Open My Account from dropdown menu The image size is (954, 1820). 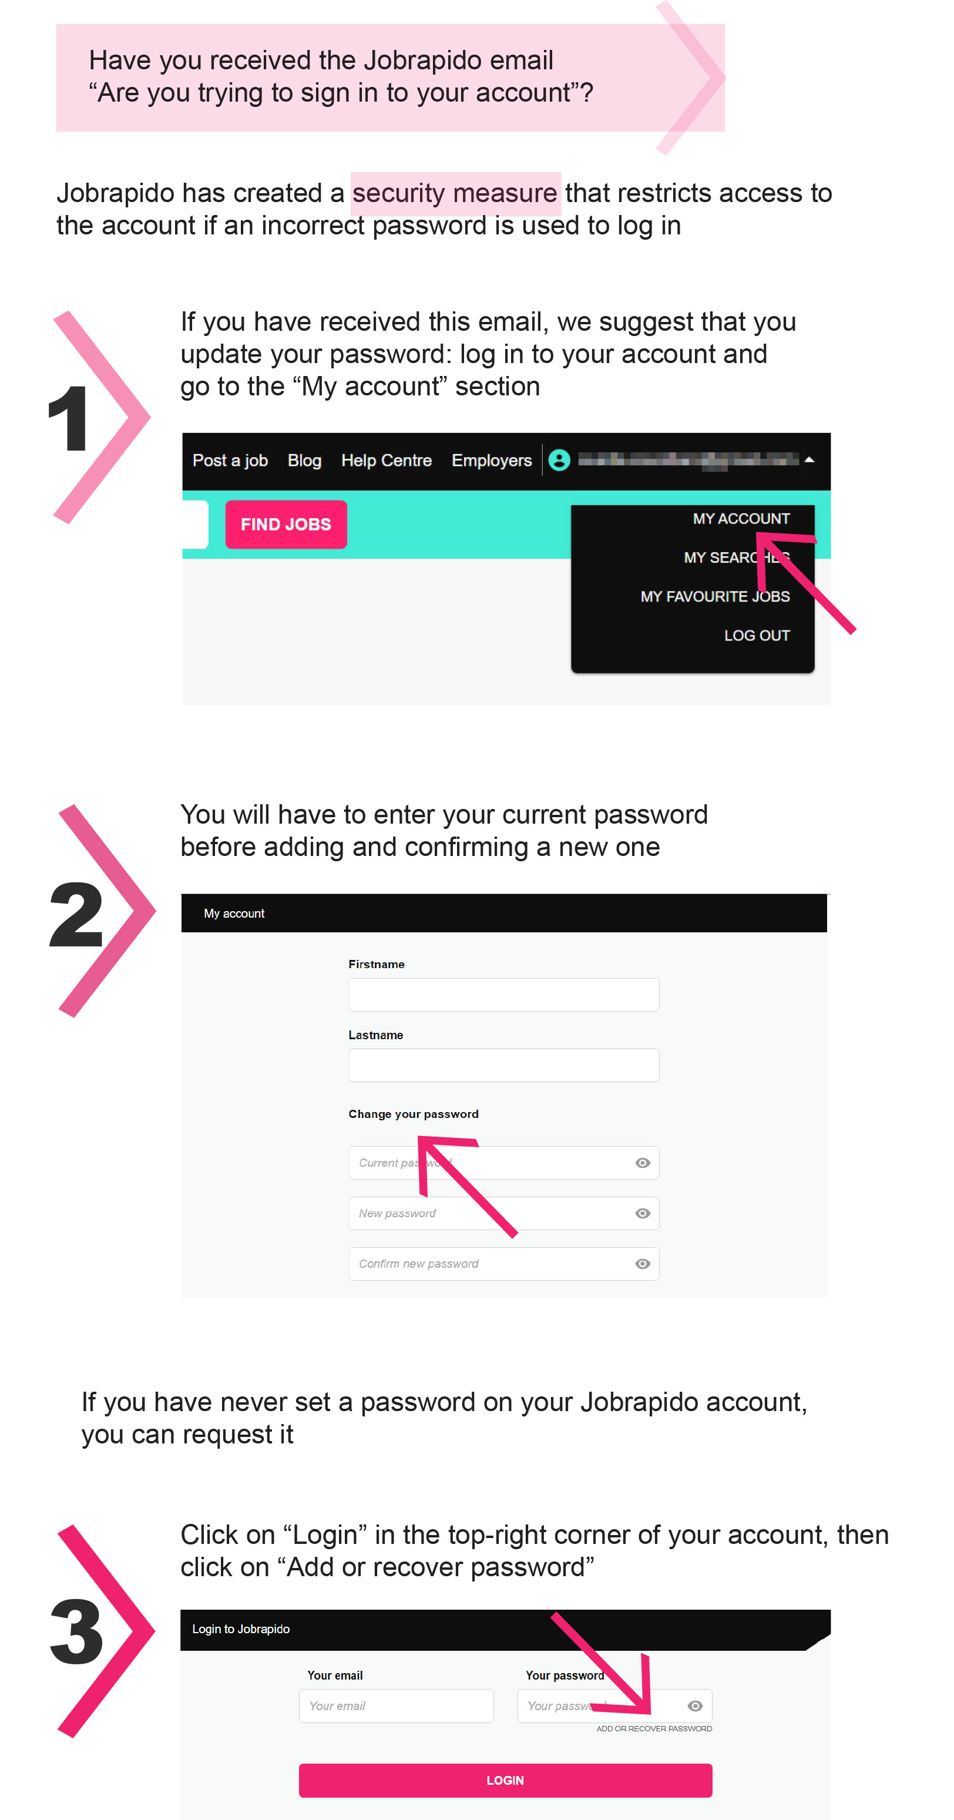(741, 519)
